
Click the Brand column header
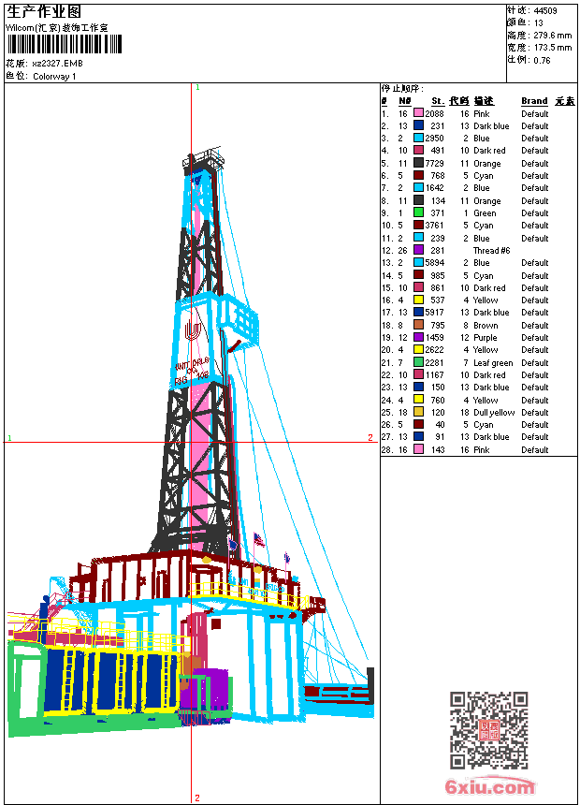(534, 101)
